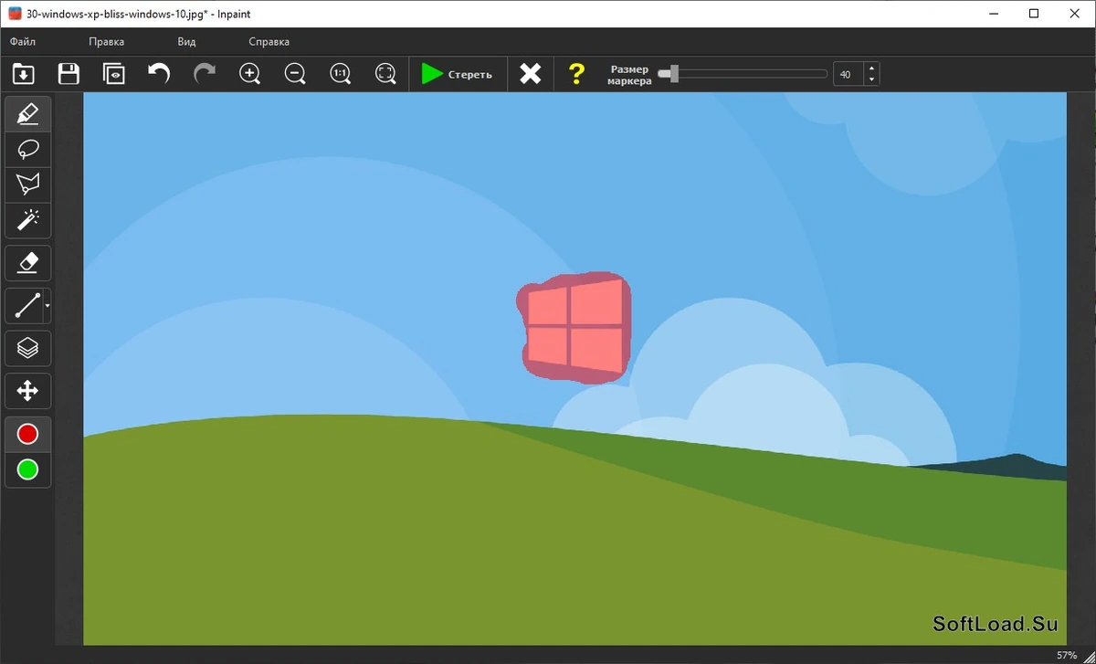Open the Вид menu
1096x664 pixels.
(186, 41)
